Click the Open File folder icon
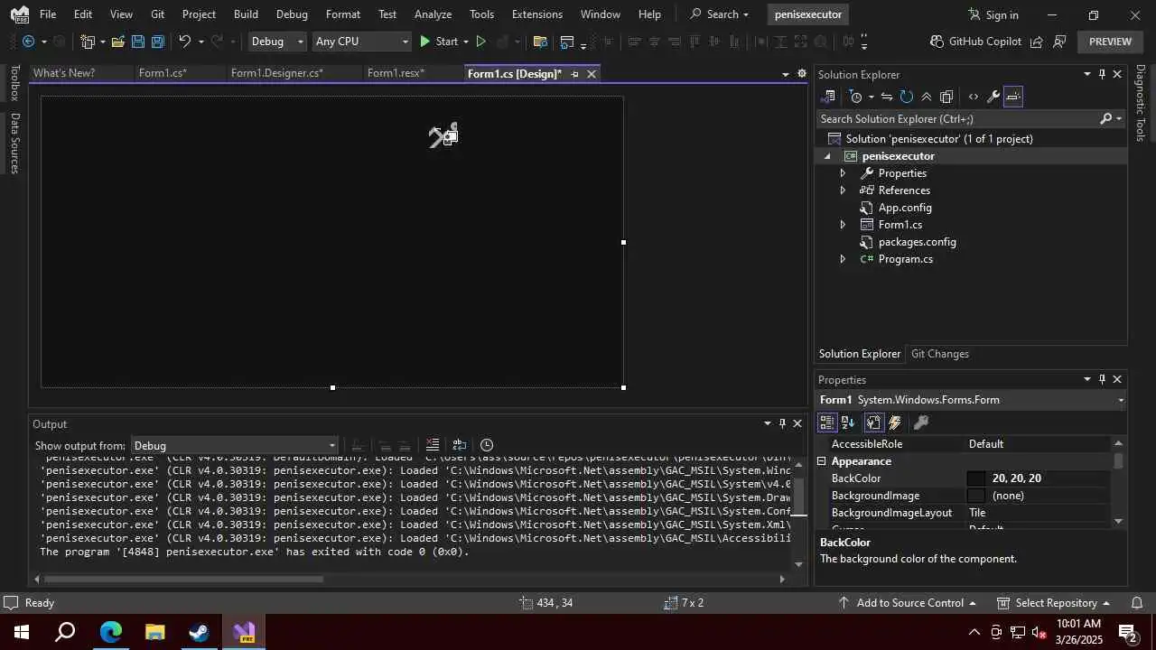This screenshot has width=1156, height=650. click(117, 42)
